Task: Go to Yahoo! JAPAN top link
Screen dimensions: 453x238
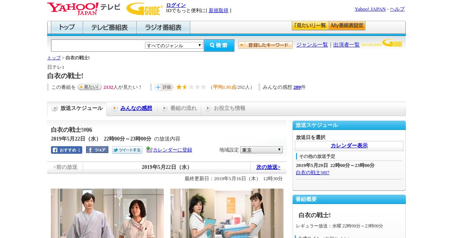Action: tap(370, 9)
